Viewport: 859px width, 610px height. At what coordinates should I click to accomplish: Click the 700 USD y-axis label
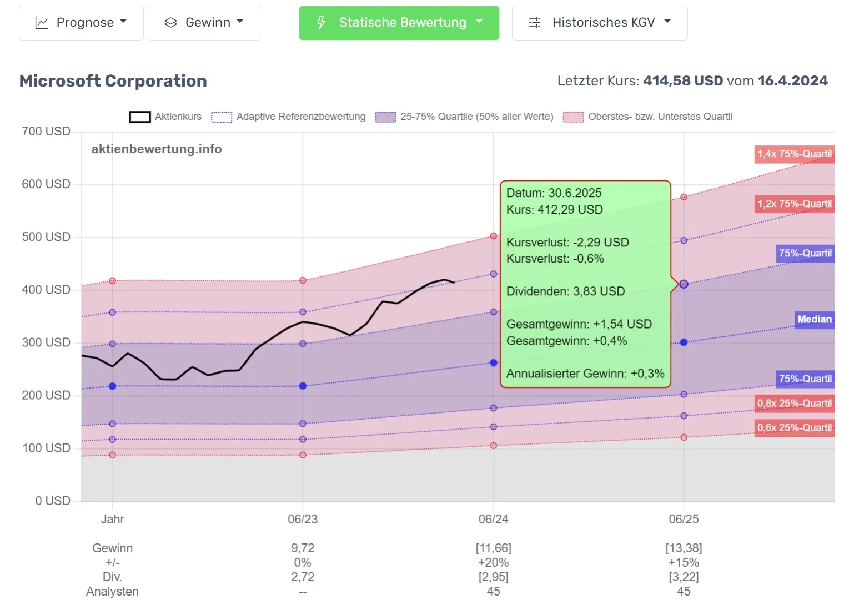(x=46, y=132)
